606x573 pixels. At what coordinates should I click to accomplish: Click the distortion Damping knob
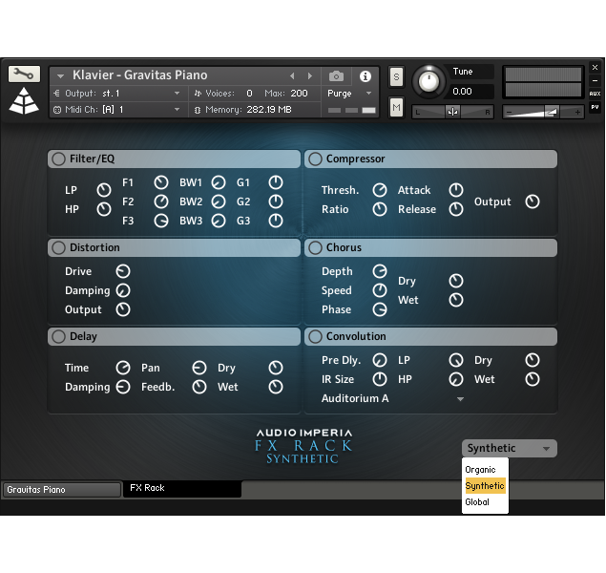(x=123, y=290)
